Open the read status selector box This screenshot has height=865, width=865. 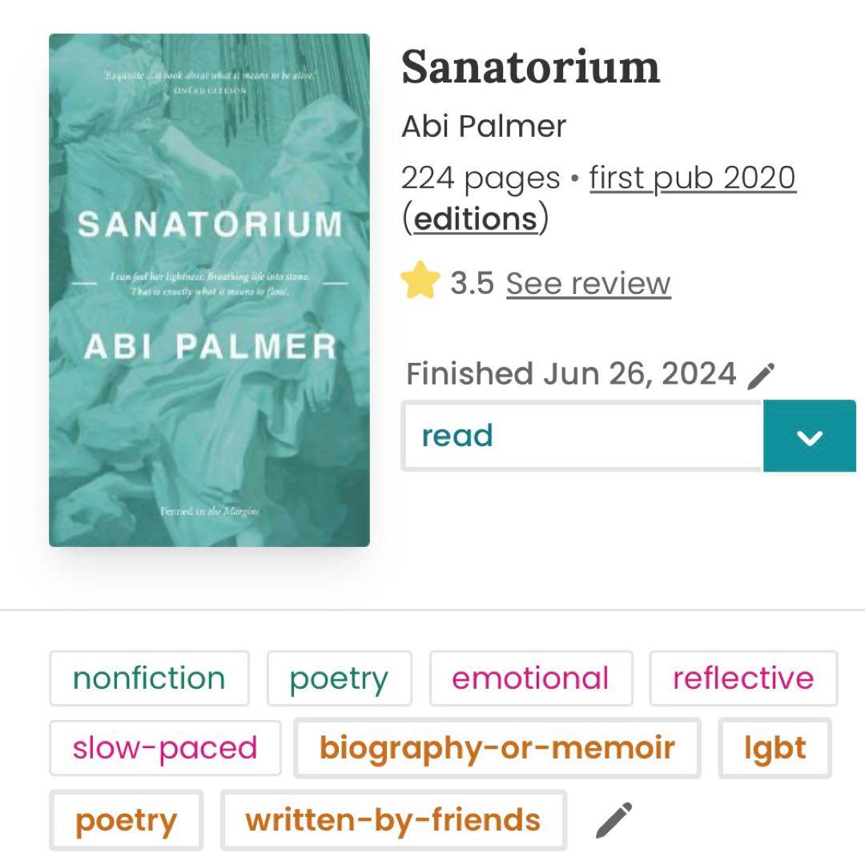click(x=582, y=436)
